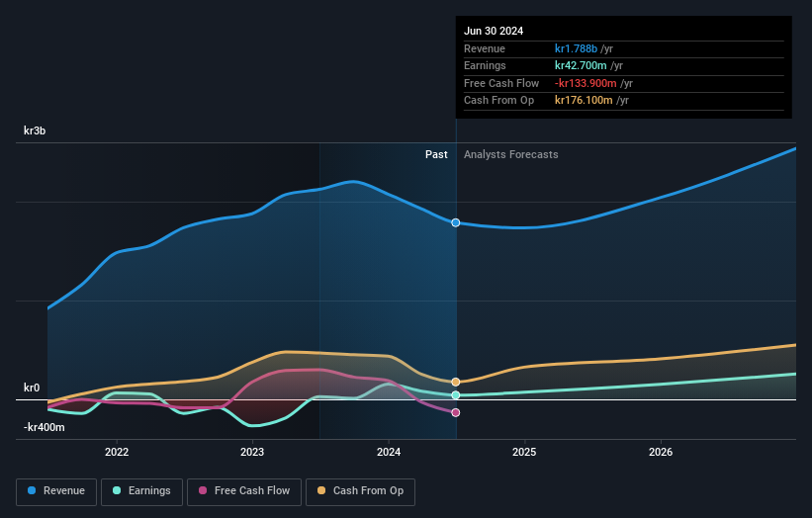This screenshot has width=812, height=518.
Task: Toggle the Free Cash Flow legend button
Action: coord(244,491)
